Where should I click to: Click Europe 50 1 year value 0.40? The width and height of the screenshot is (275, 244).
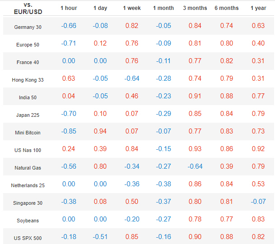[x=258, y=43]
